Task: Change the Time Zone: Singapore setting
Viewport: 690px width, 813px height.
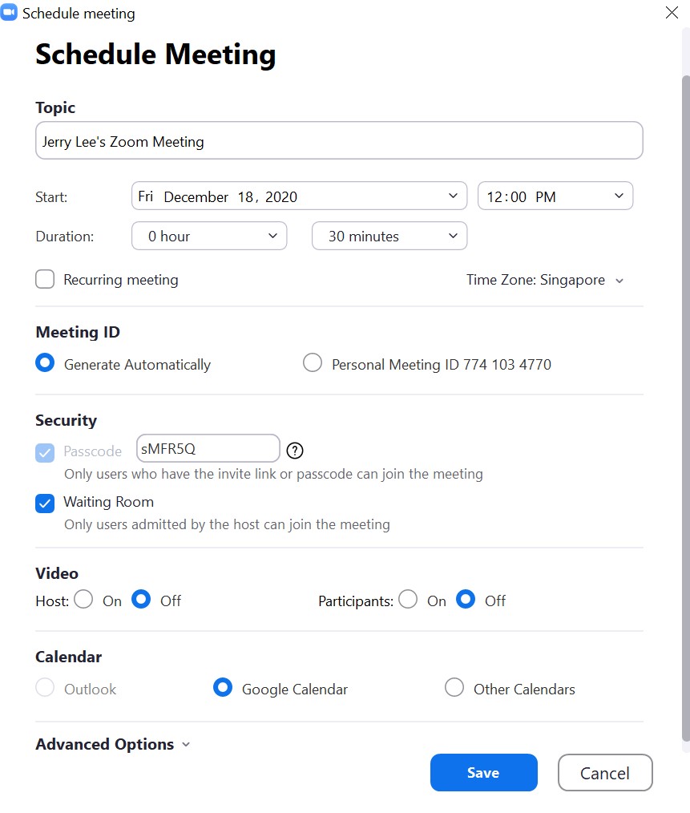Action: tap(545, 280)
